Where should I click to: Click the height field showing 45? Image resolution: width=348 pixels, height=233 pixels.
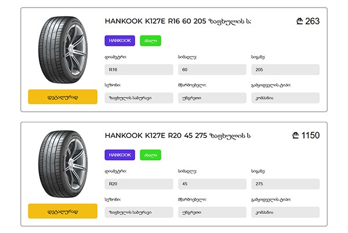(212, 184)
